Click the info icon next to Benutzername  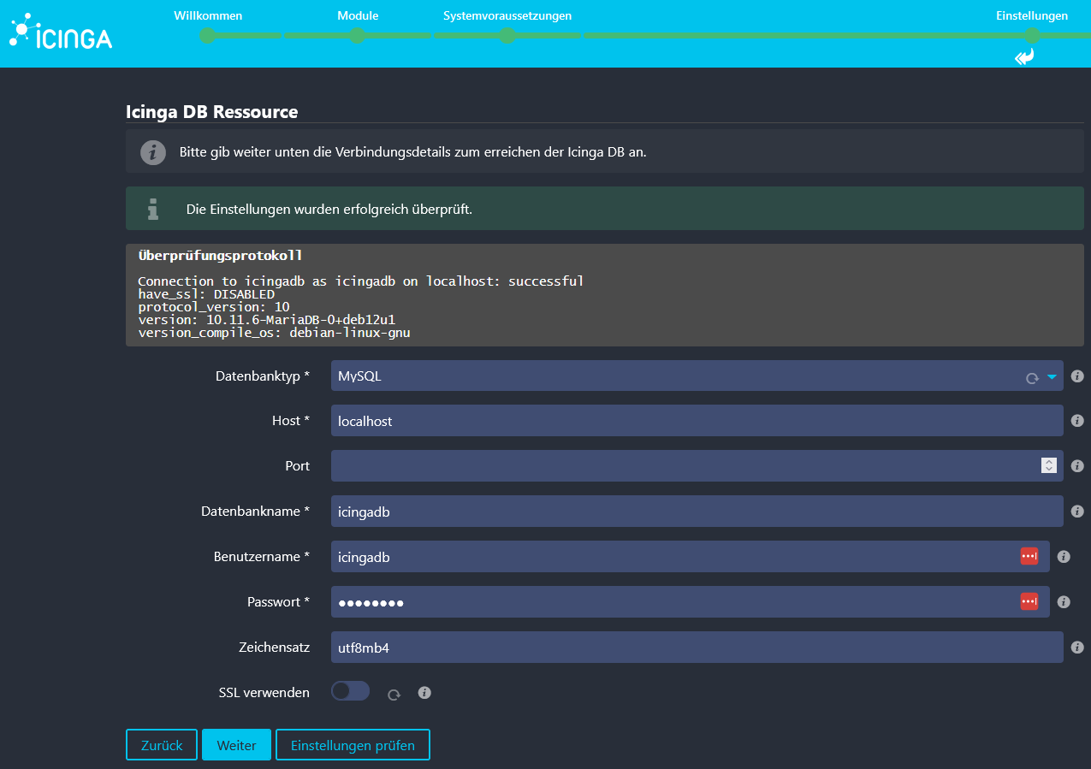coord(1064,557)
